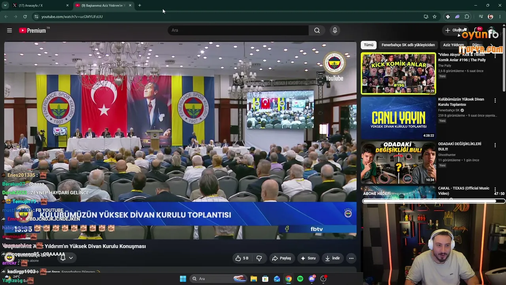
Task: Select the Başkanımız Aziz Yıldırım YouTube tab
Action: [104, 6]
